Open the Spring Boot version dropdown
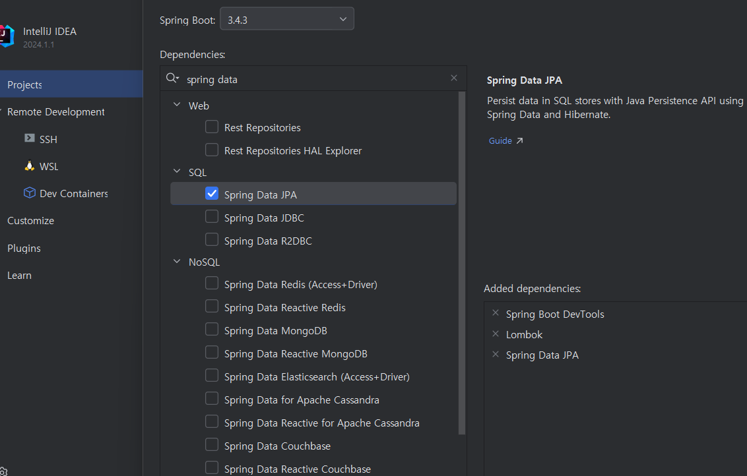 (287, 19)
